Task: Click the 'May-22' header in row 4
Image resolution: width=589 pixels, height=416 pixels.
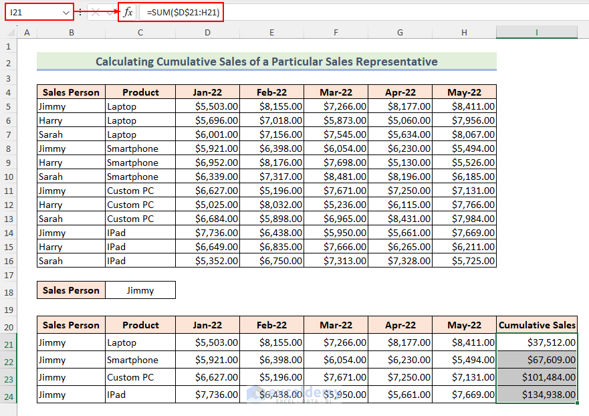Action: click(x=465, y=92)
